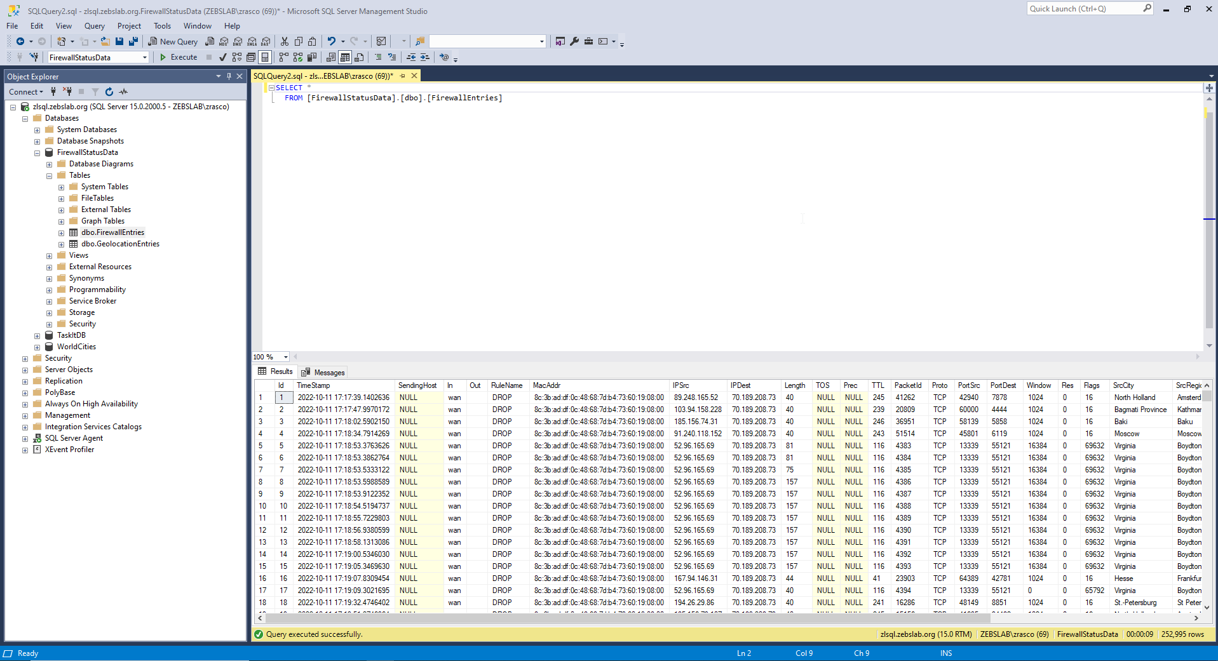
Task: Switch output to Results to Grid
Action: pyautogui.click(x=345, y=57)
